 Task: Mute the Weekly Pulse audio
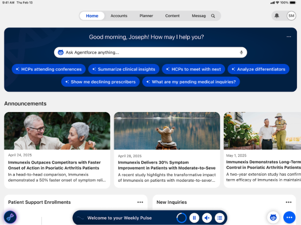click(x=207, y=217)
